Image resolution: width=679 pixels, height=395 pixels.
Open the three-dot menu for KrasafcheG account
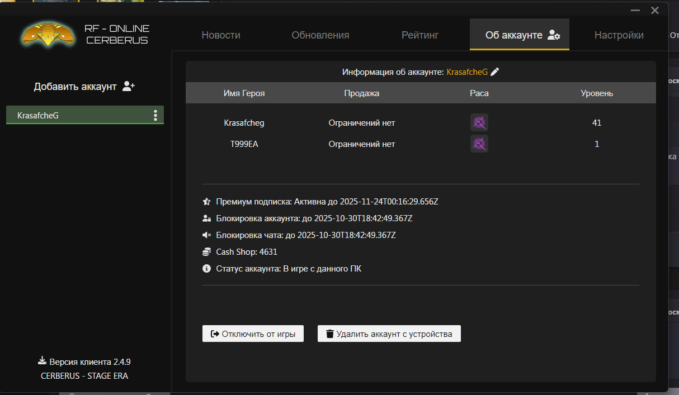155,116
